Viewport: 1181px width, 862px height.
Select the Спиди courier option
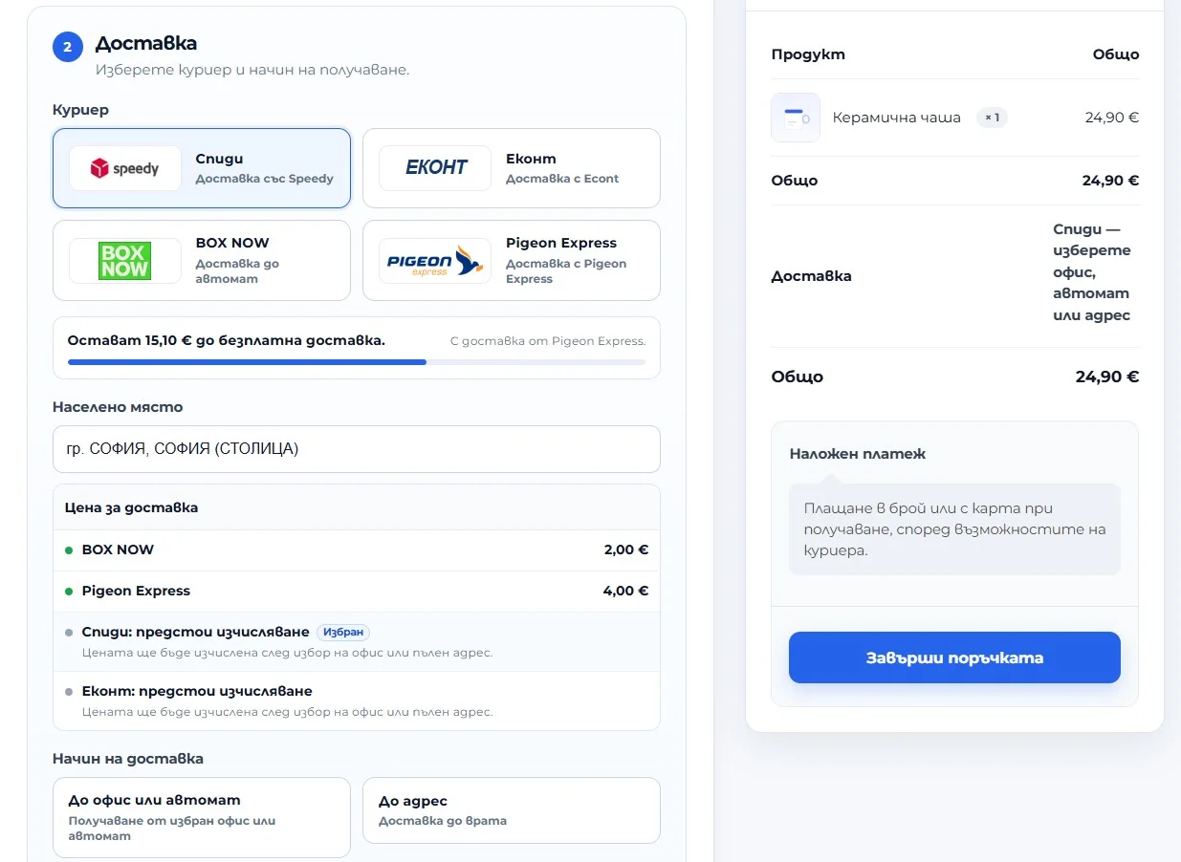[202, 168]
